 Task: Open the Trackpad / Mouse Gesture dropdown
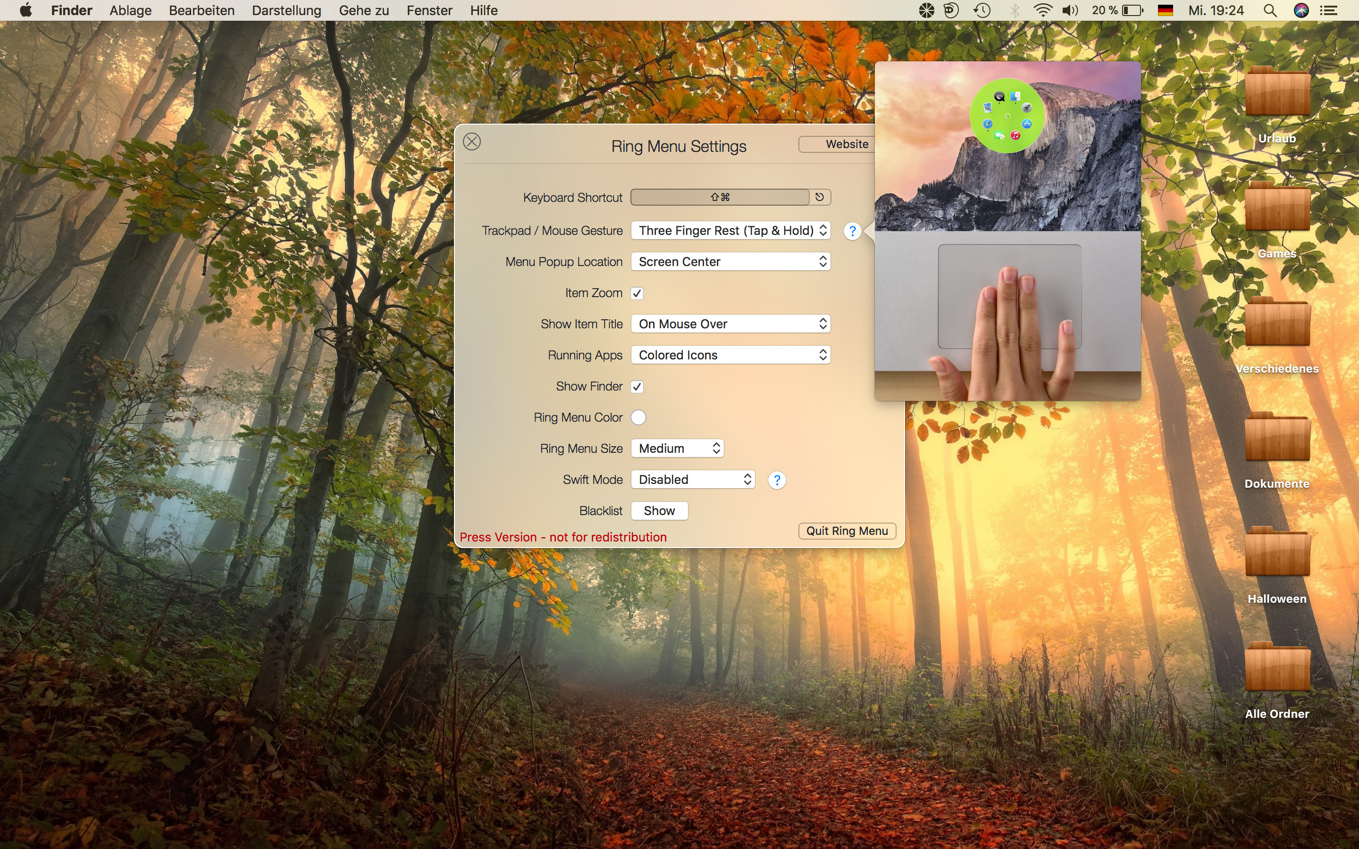(730, 230)
